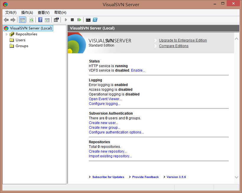Go back with the left arrow toolbar icon

pos(6,20)
